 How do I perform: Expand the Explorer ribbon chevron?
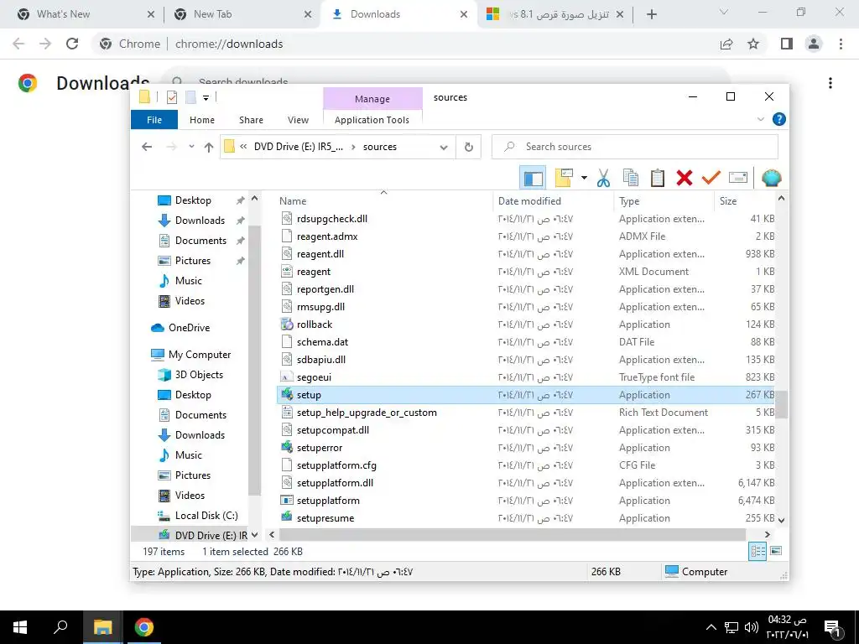760,119
